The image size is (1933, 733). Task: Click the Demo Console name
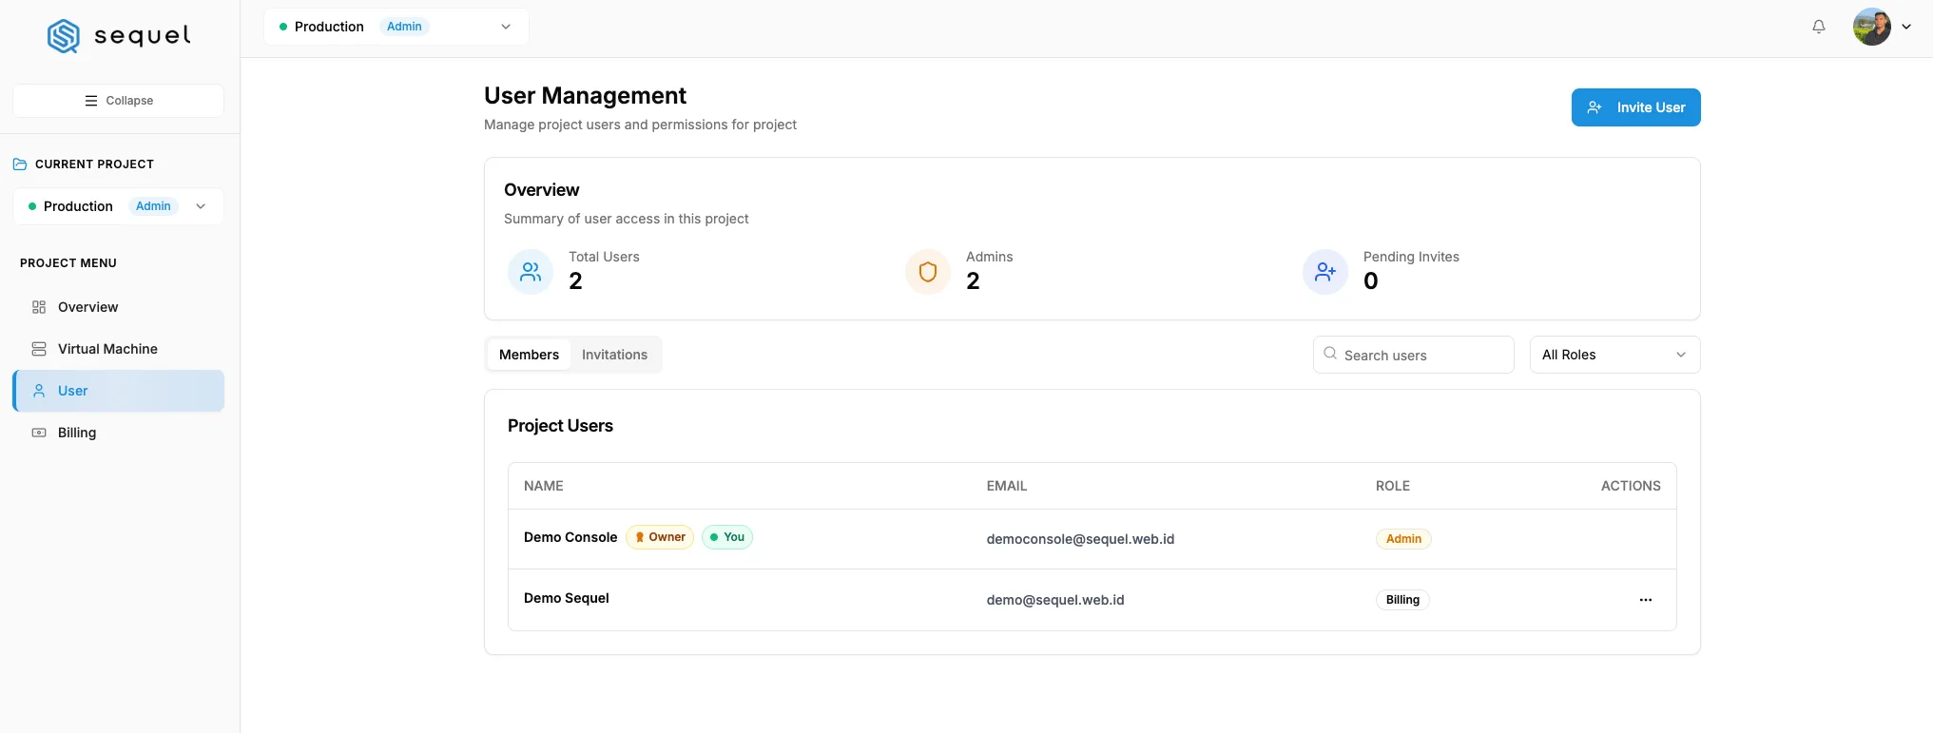pos(570,537)
